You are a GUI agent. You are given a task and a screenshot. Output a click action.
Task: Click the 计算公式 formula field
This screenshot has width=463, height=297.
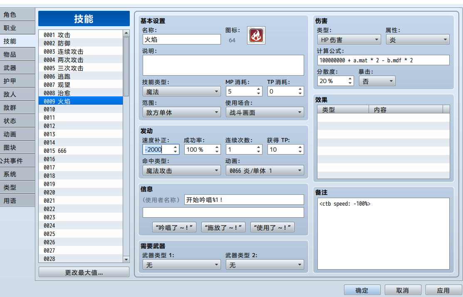coord(383,60)
